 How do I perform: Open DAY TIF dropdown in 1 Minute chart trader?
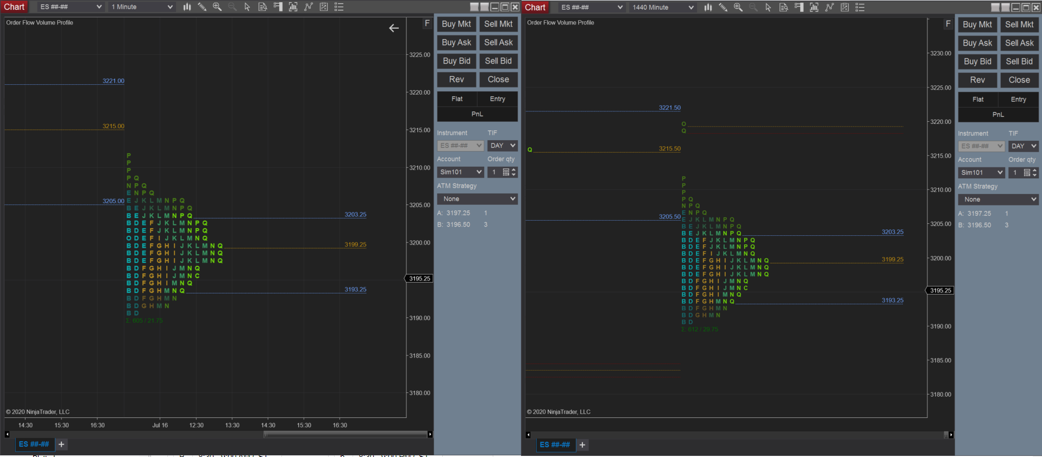(x=503, y=146)
